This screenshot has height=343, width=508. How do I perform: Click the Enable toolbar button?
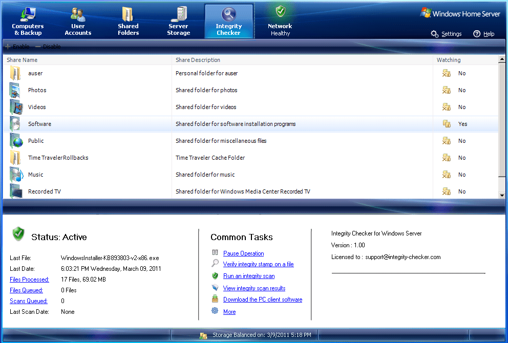16,46
